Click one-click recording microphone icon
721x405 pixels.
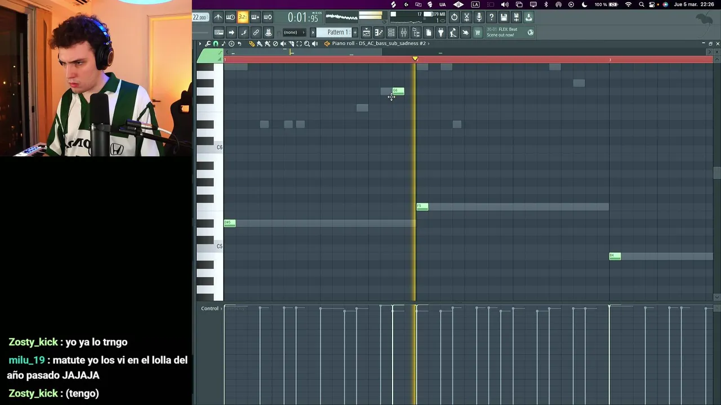point(479,17)
